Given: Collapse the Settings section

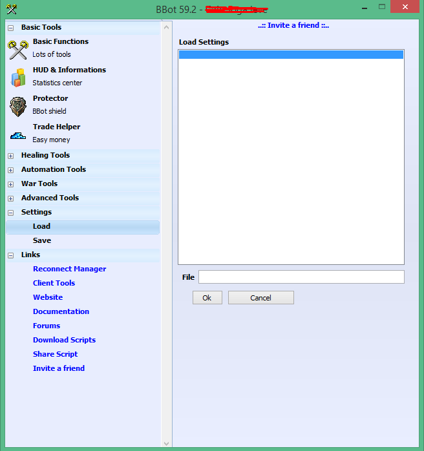Looking at the screenshot, I should [11, 213].
